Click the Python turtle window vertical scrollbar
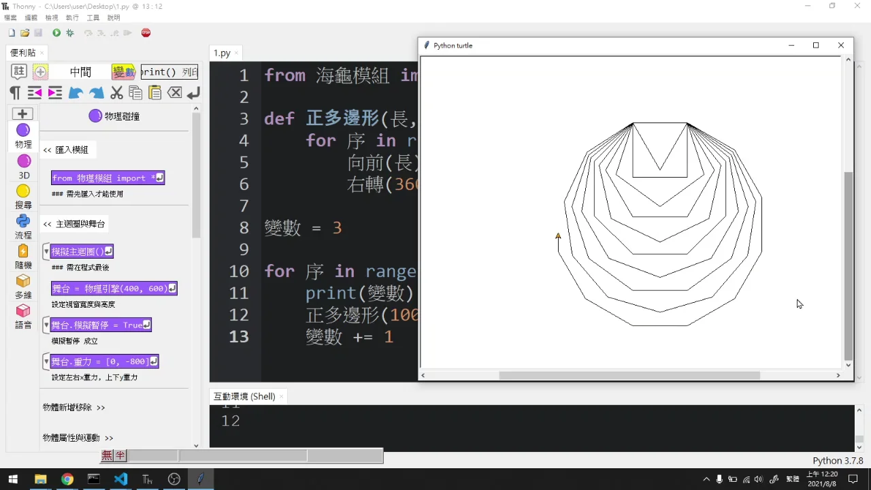This screenshot has height=490, width=871. coord(848,265)
